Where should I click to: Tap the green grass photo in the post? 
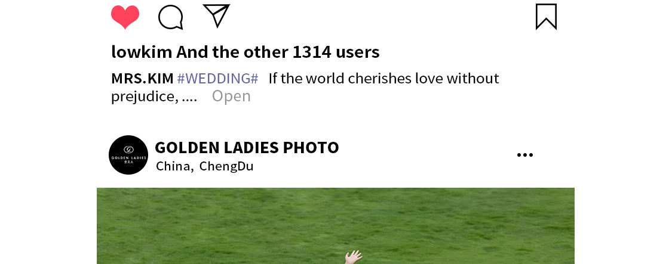pyautogui.click(x=336, y=226)
